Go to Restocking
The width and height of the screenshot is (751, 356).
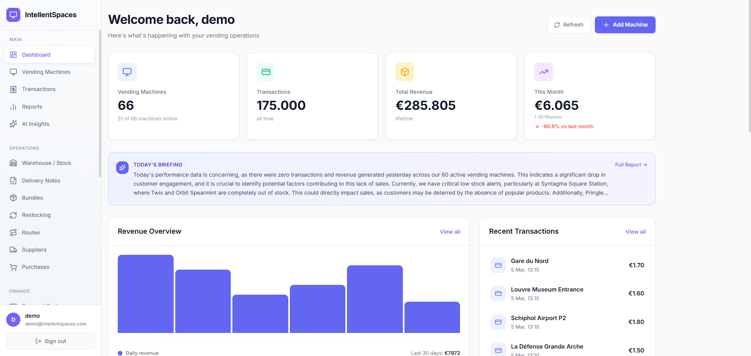(x=50, y=215)
